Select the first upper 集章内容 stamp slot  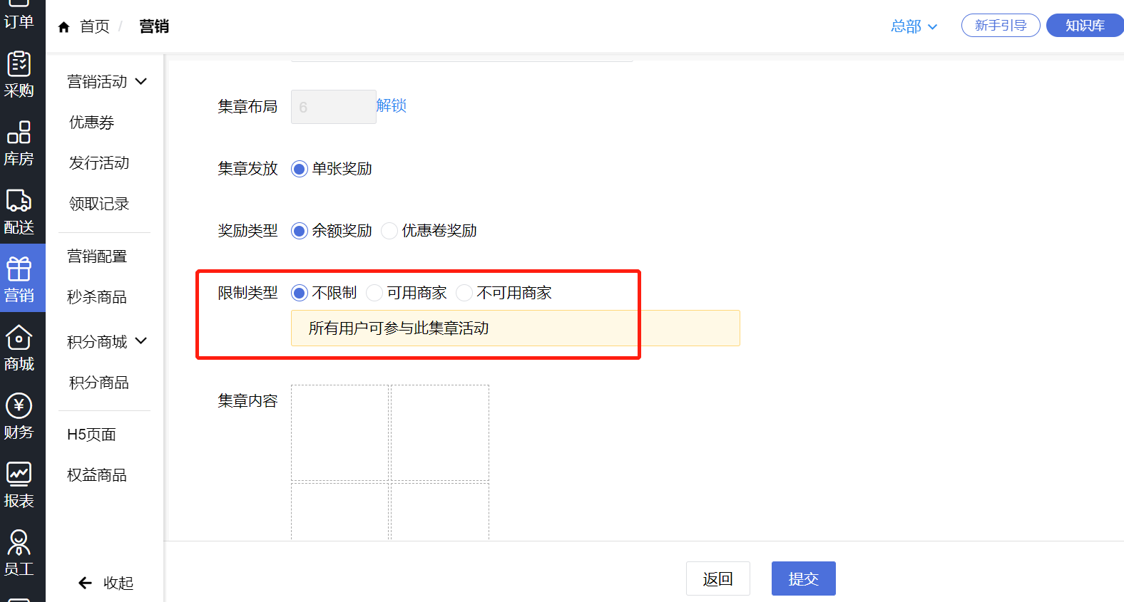(339, 433)
